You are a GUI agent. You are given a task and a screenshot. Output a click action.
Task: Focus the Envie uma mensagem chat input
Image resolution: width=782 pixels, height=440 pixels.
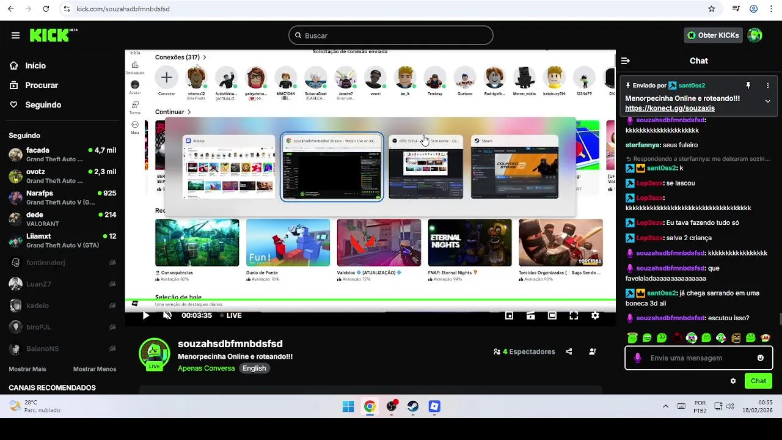click(x=699, y=358)
